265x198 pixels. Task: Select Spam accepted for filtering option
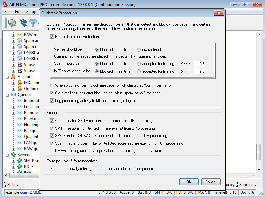click(x=139, y=64)
